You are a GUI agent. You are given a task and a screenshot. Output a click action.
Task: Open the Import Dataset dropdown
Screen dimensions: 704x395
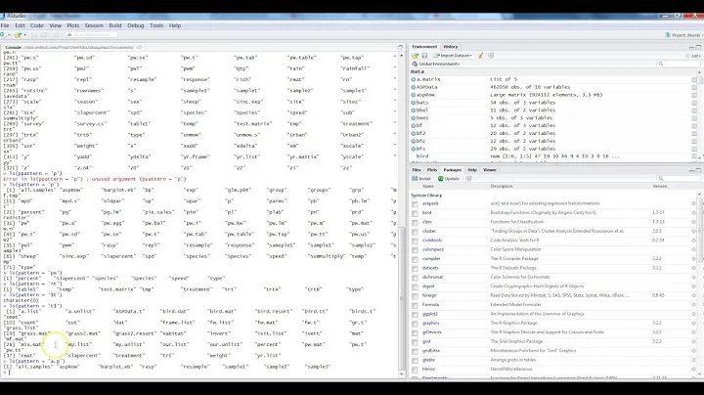tap(453, 56)
